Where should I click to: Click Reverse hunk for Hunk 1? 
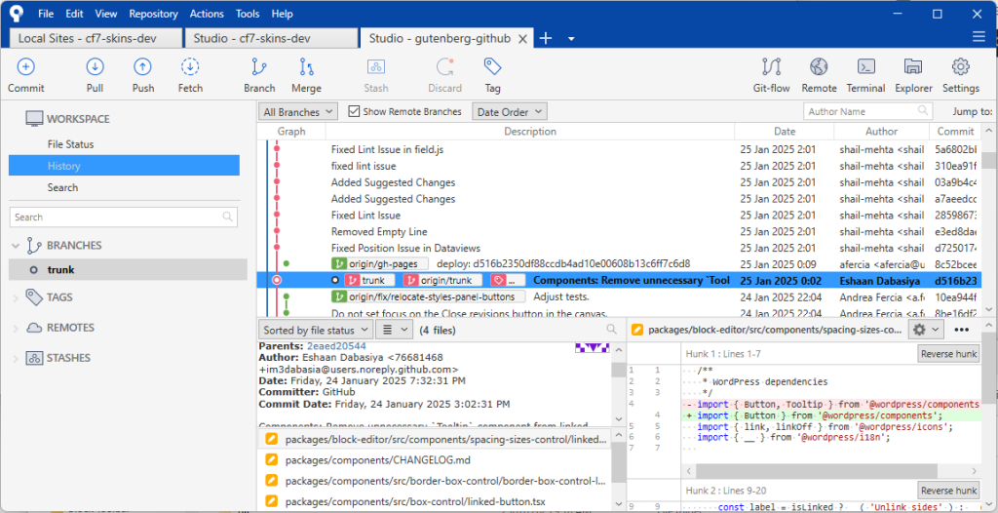coord(948,354)
